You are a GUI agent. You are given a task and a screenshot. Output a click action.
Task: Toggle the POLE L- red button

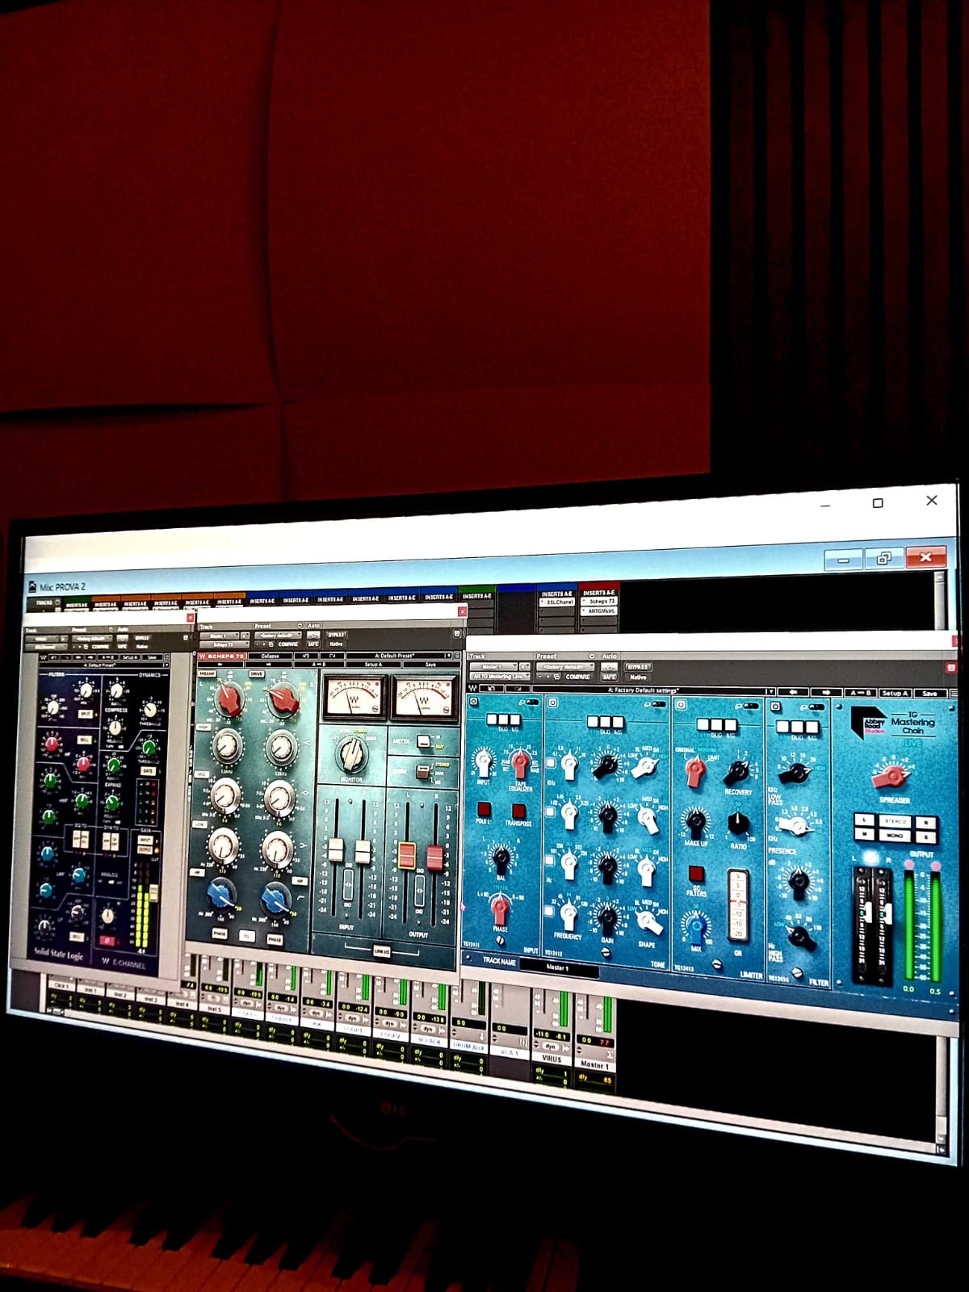484,808
